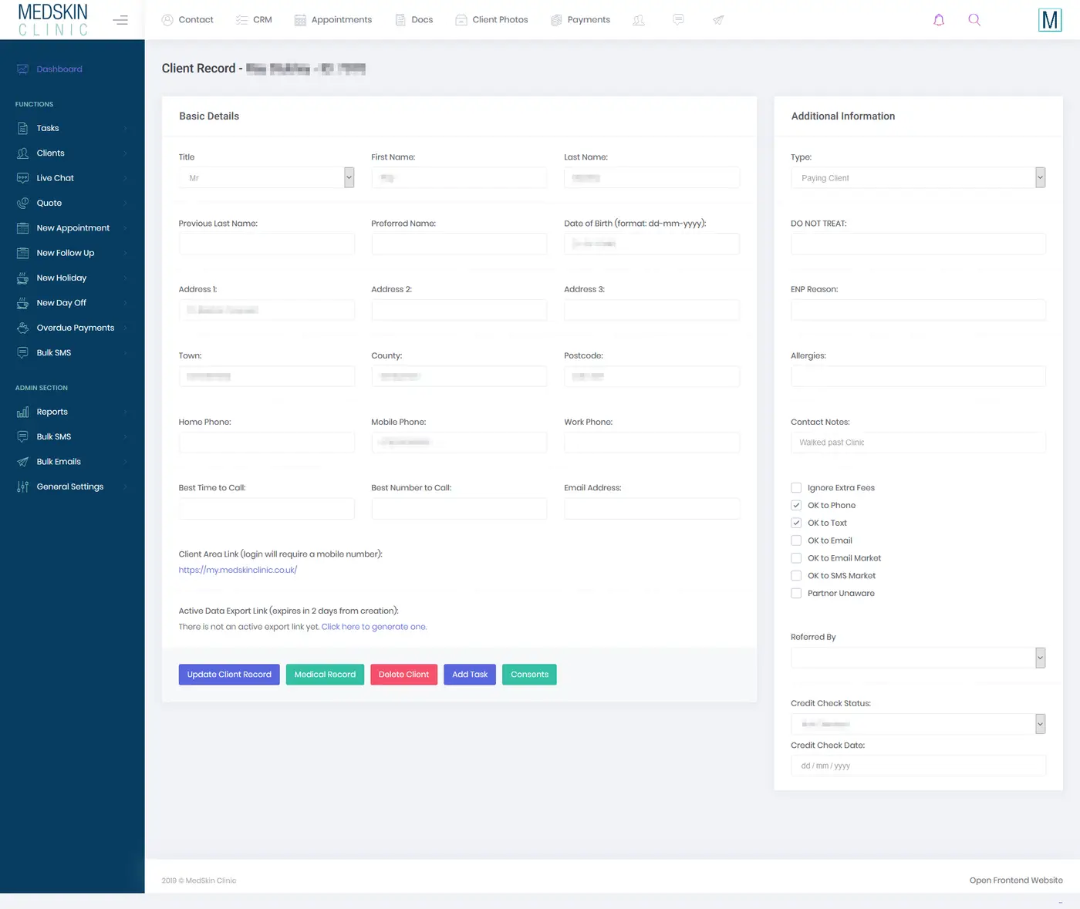Enable the Partner Unaware checkbox
1080x909 pixels.
coord(796,594)
